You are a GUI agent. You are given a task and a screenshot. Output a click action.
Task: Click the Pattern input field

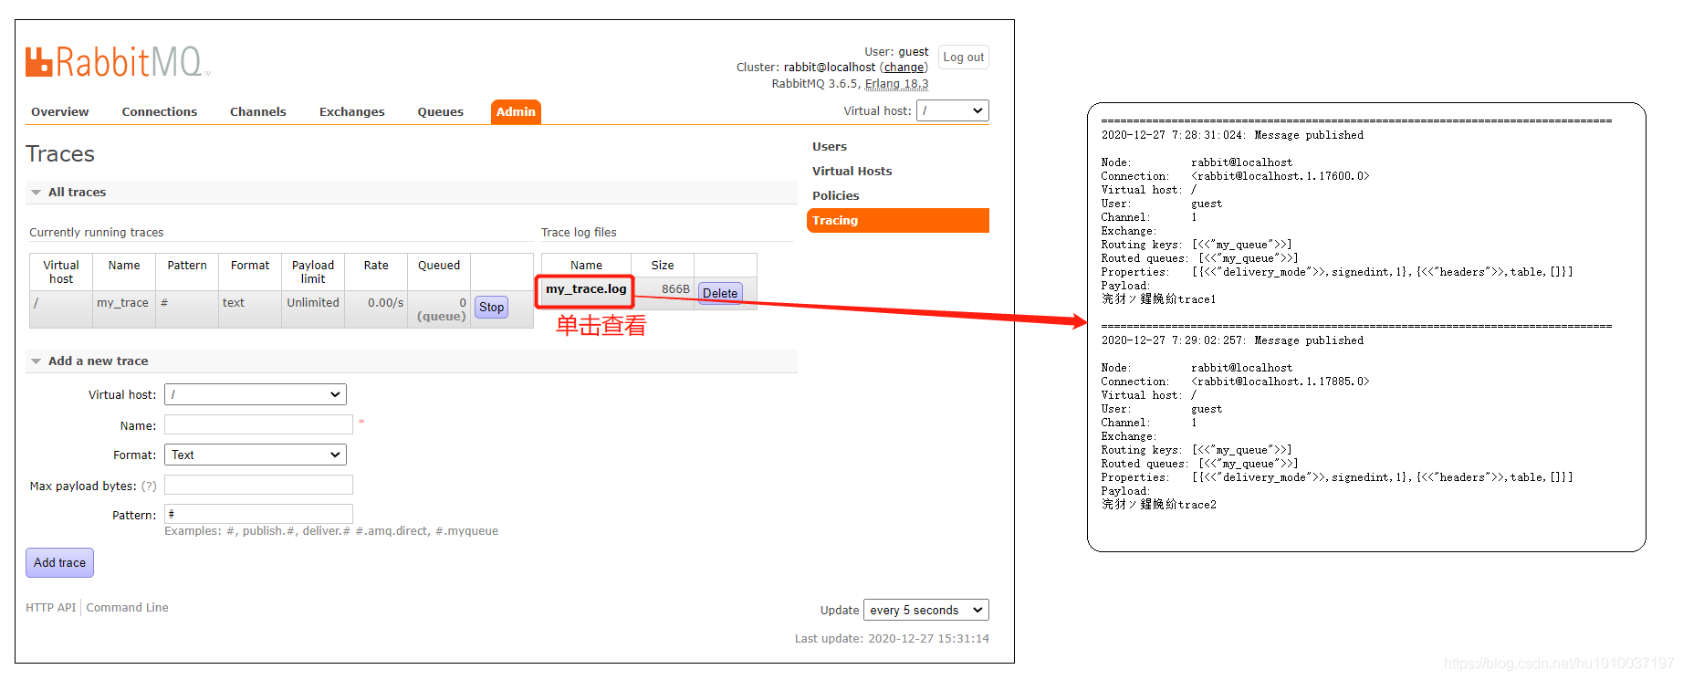[258, 514]
